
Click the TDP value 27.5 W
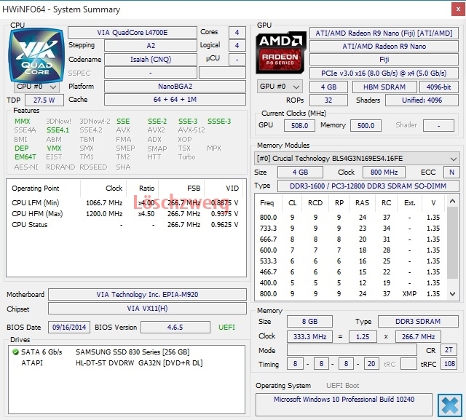coord(44,100)
